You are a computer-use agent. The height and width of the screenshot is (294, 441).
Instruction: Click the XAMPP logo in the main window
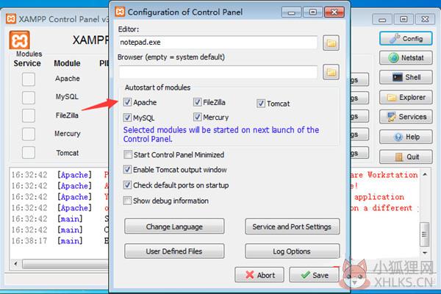click(x=19, y=40)
